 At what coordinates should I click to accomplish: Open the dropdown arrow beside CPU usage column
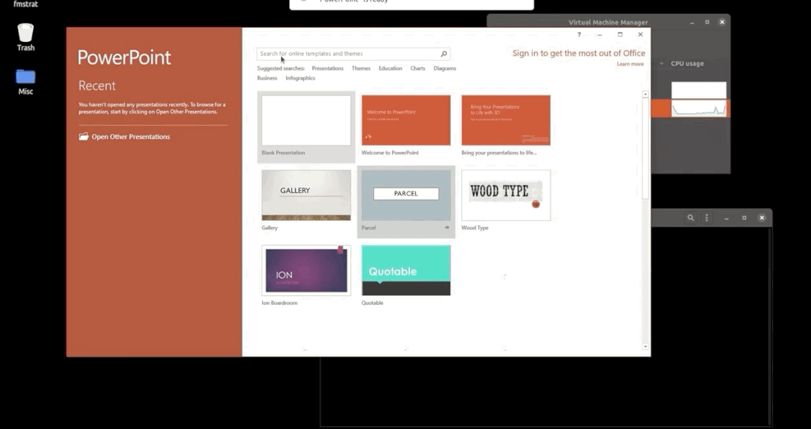pyautogui.click(x=661, y=64)
